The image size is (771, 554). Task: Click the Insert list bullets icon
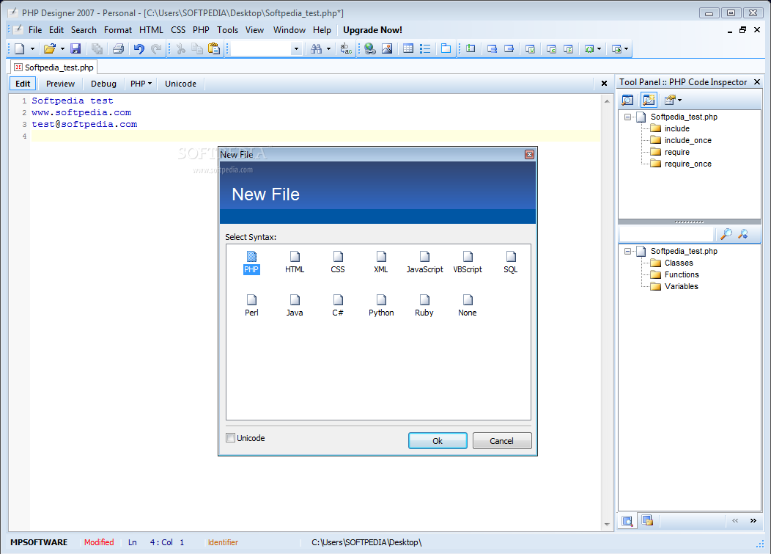tap(425, 48)
